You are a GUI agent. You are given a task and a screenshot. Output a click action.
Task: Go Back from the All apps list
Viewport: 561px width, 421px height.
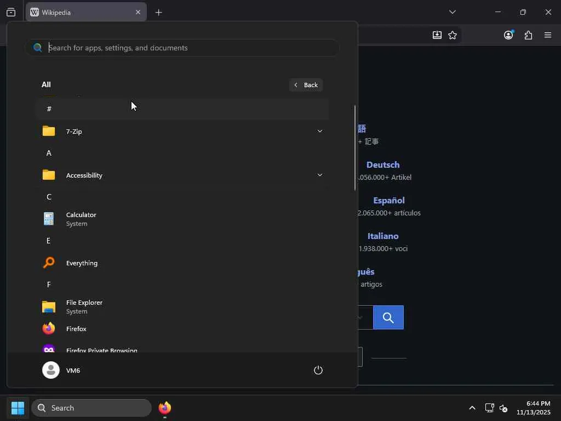[306, 85]
